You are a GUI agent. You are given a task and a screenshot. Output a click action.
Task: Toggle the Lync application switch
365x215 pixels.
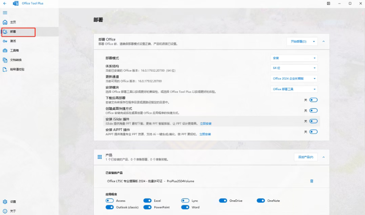(185, 201)
